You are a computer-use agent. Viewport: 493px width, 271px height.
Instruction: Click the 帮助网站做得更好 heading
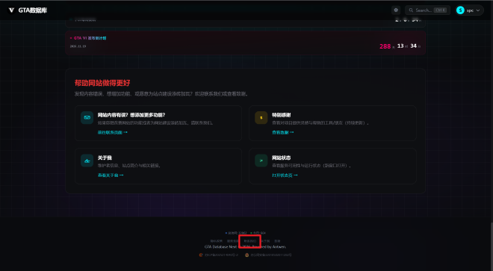point(102,83)
